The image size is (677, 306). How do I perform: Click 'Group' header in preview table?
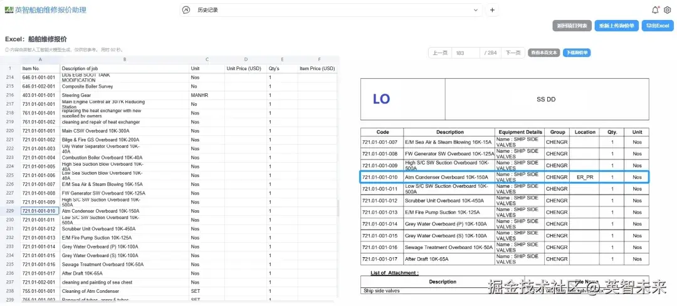[557, 132]
